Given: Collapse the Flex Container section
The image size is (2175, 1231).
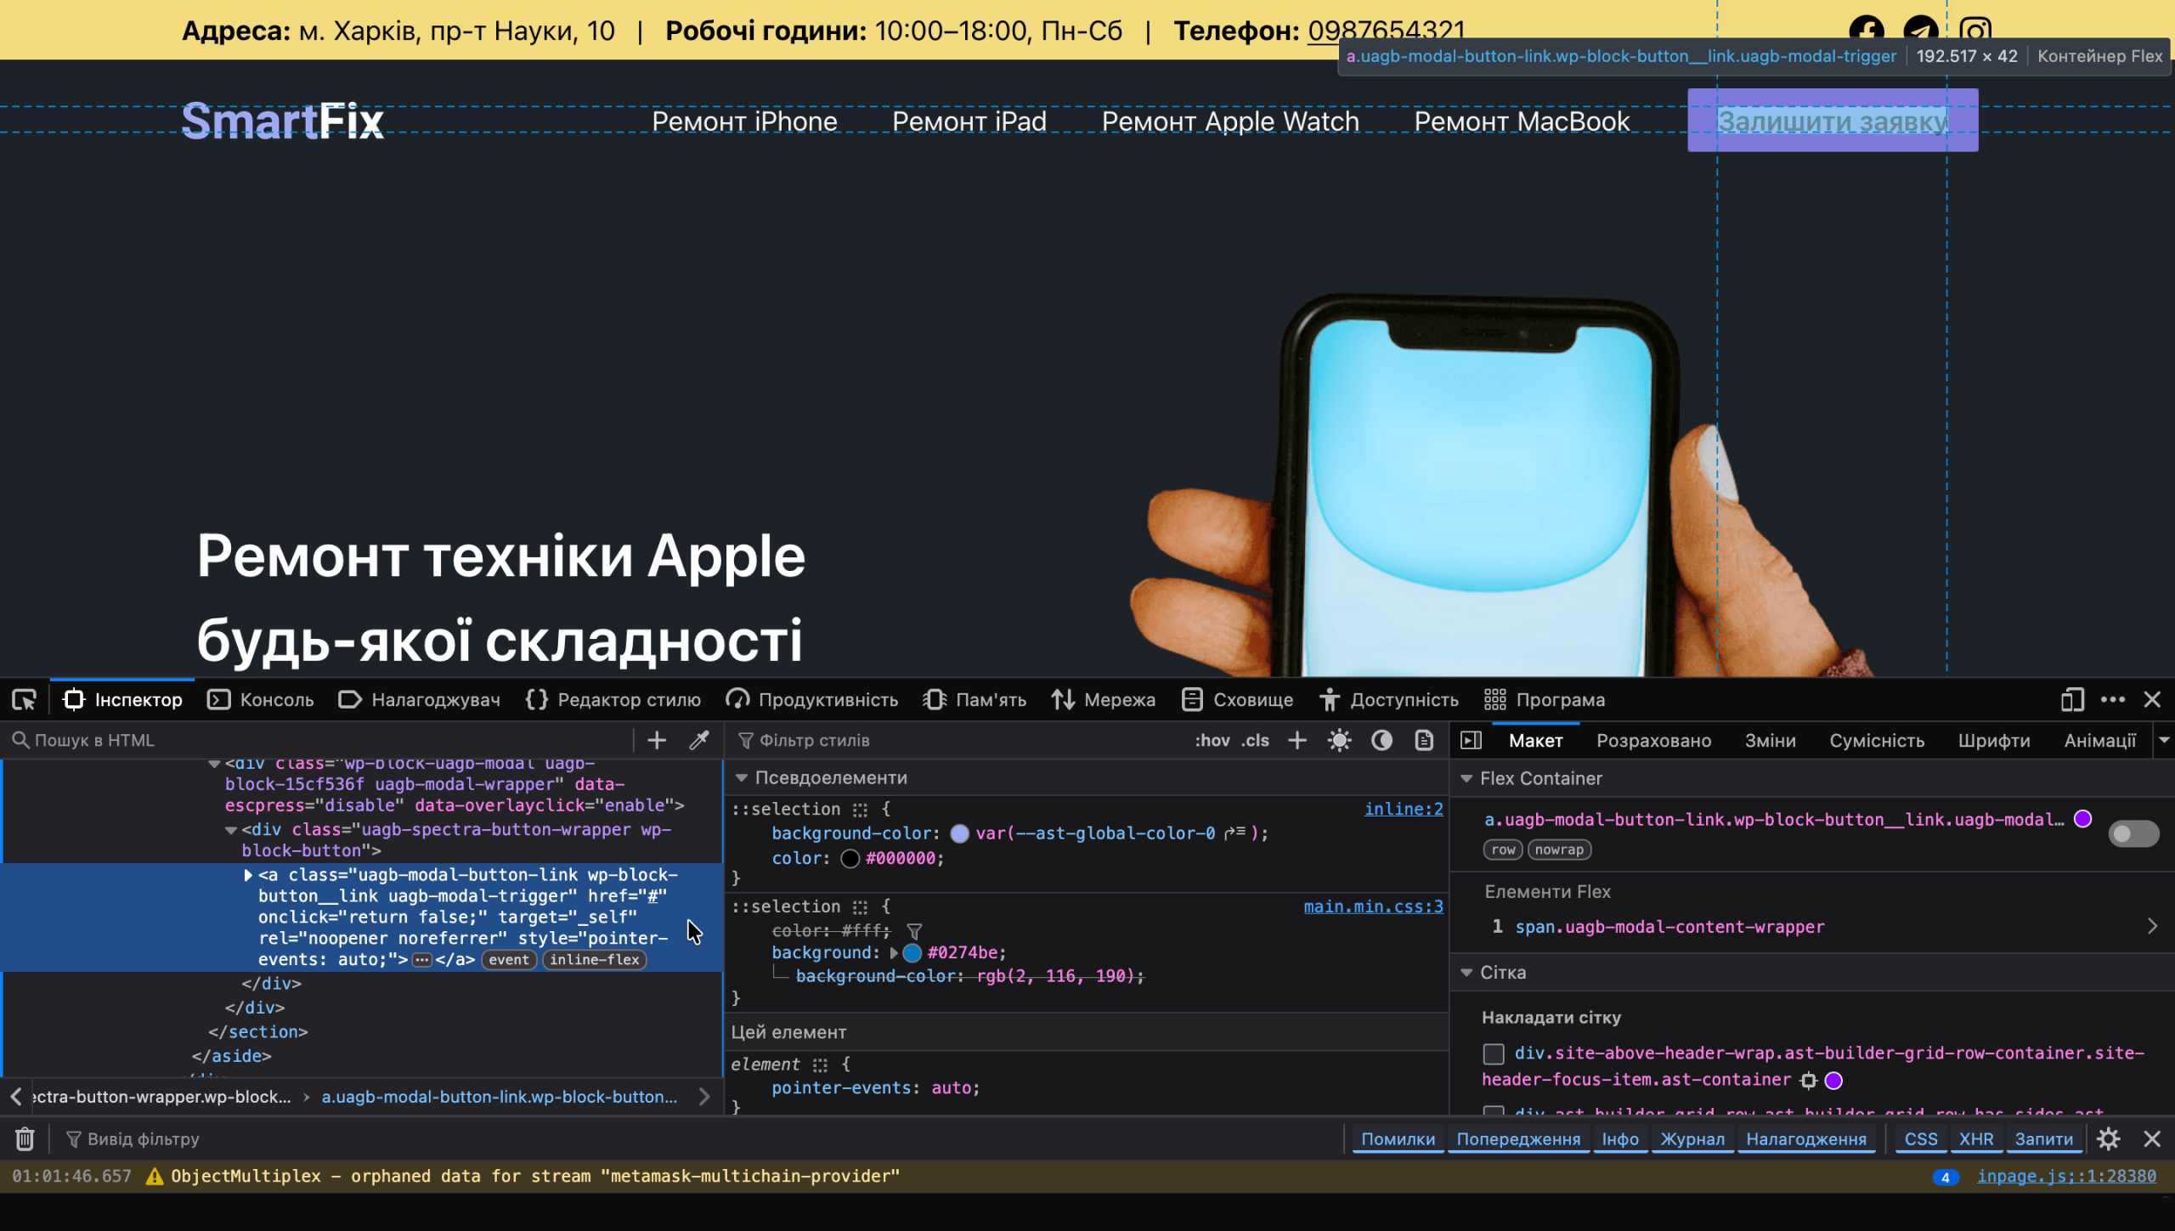Looking at the screenshot, I should click(1466, 778).
